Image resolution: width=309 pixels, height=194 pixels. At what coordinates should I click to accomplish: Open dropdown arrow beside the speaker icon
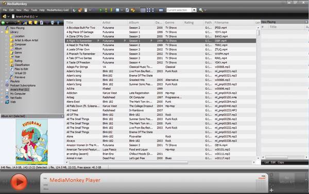(x=8, y=17)
